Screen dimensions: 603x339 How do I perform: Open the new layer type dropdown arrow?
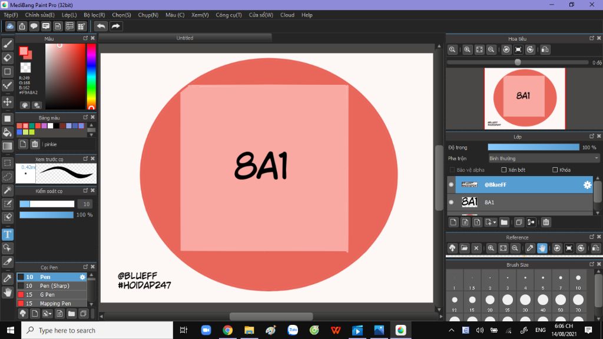495,222
